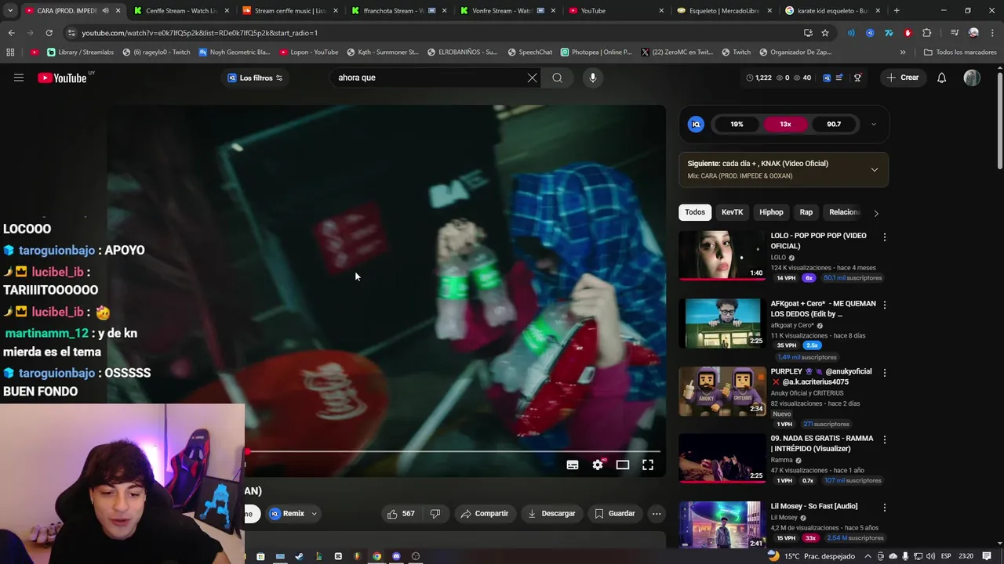Open OBS from taskbar
This screenshot has height=564, width=1004.
pos(416,556)
